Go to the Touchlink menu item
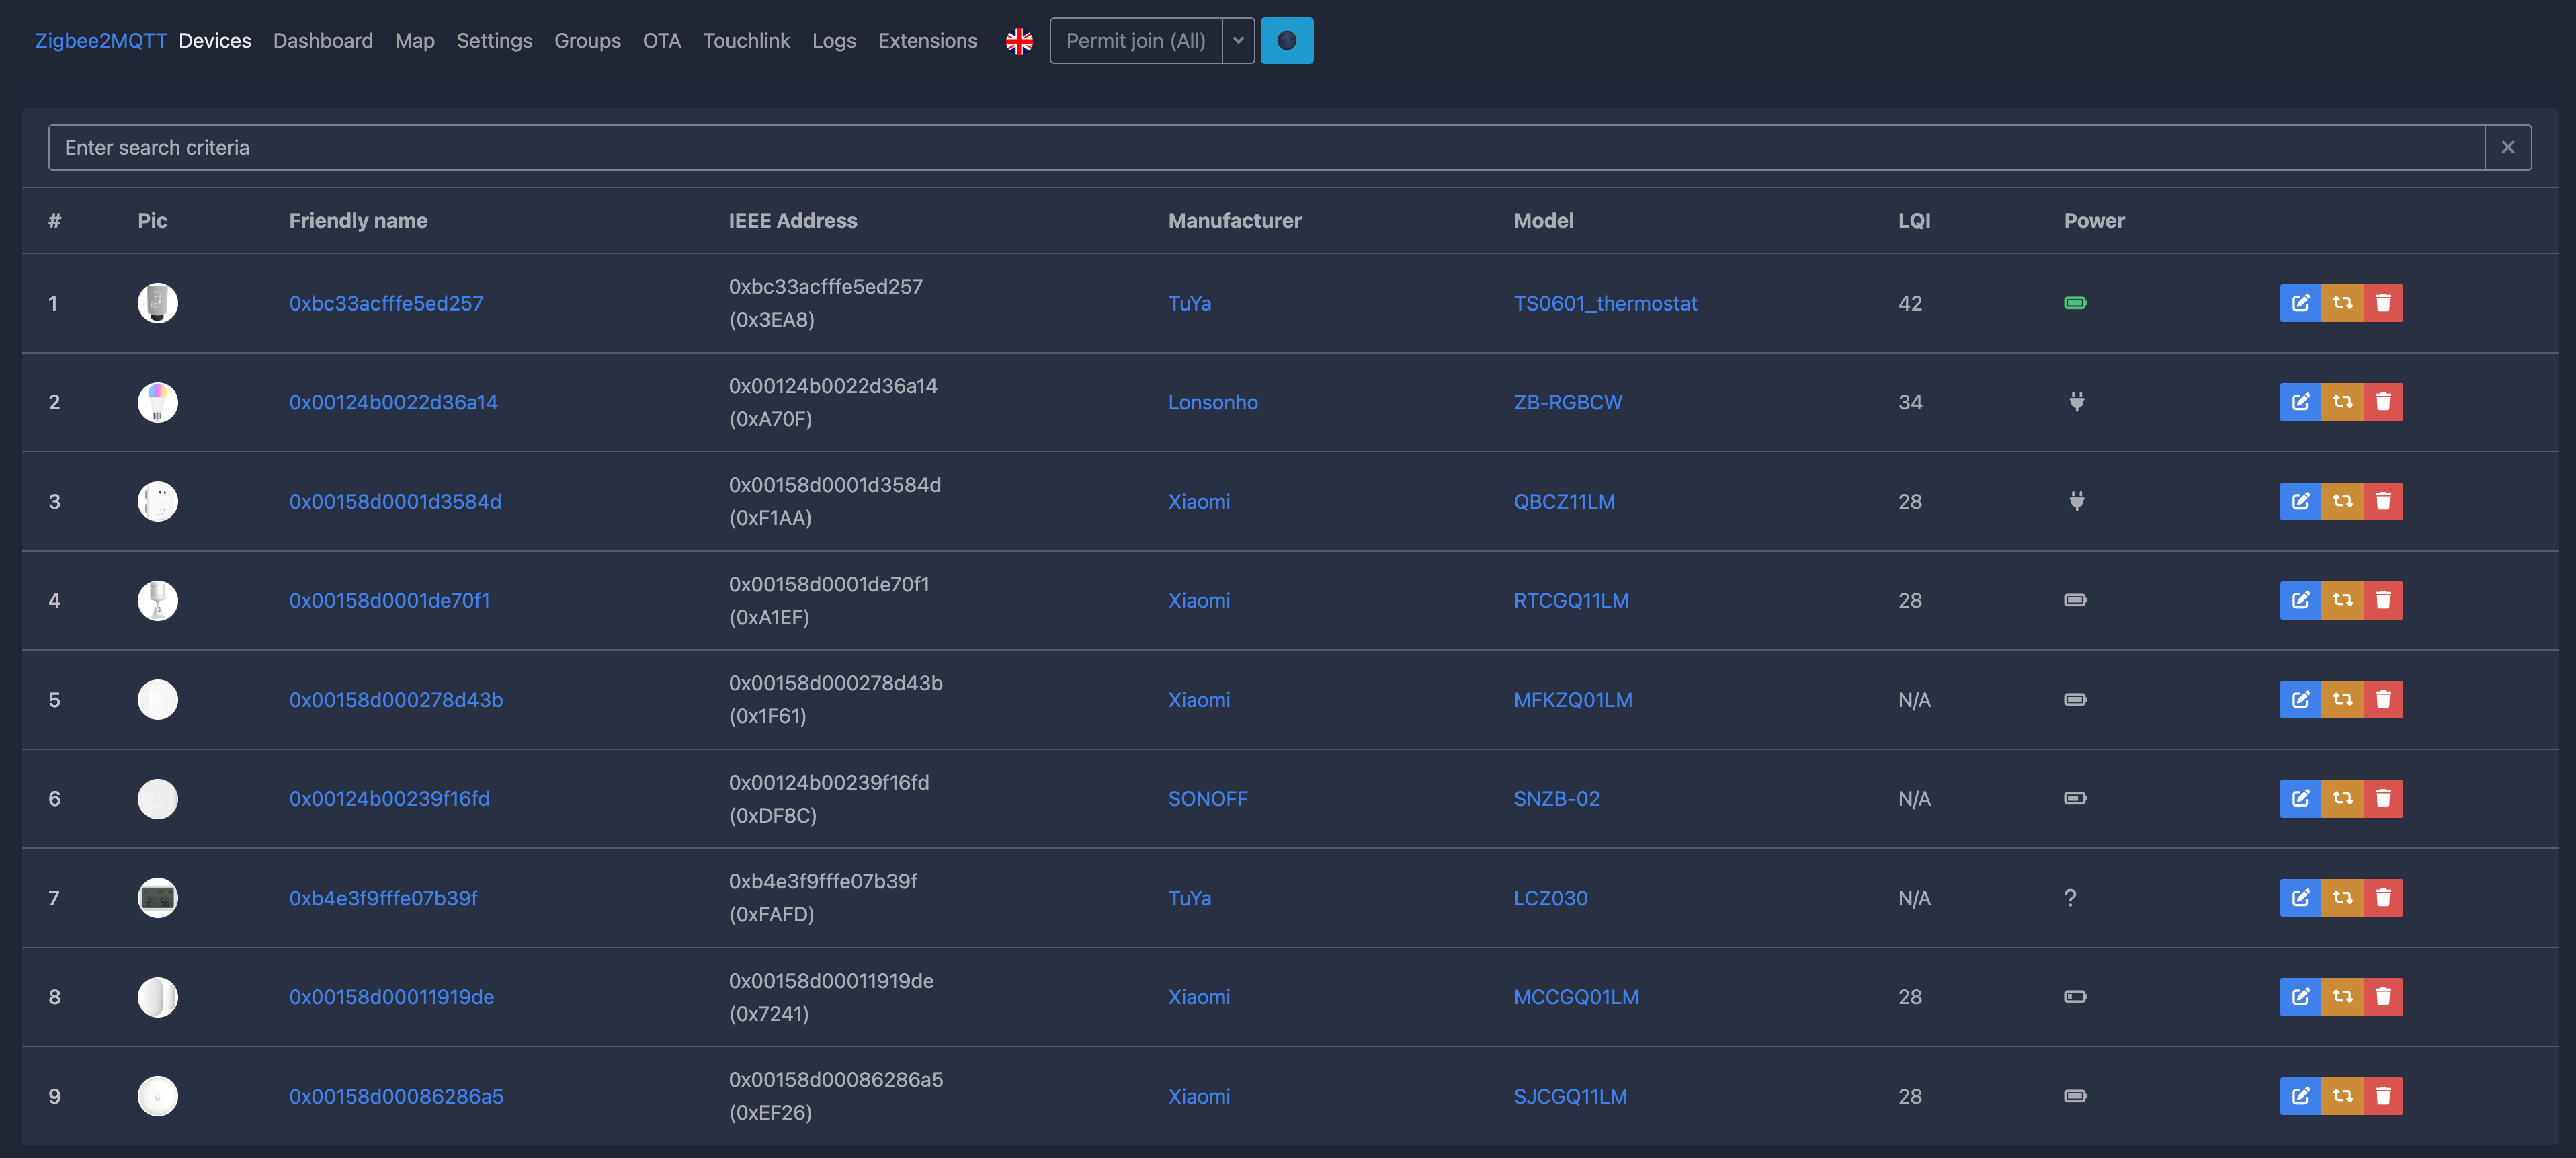Image resolution: width=2576 pixels, height=1158 pixels. pyautogui.click(x=746, y=41)
